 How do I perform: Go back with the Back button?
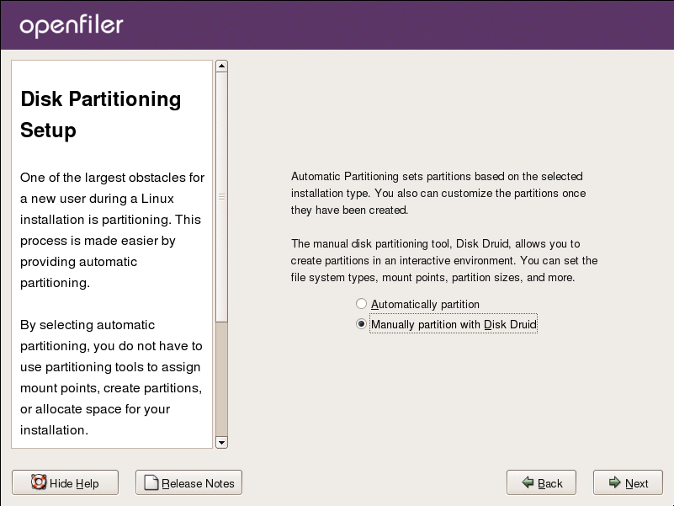click(x=541, y=482)
